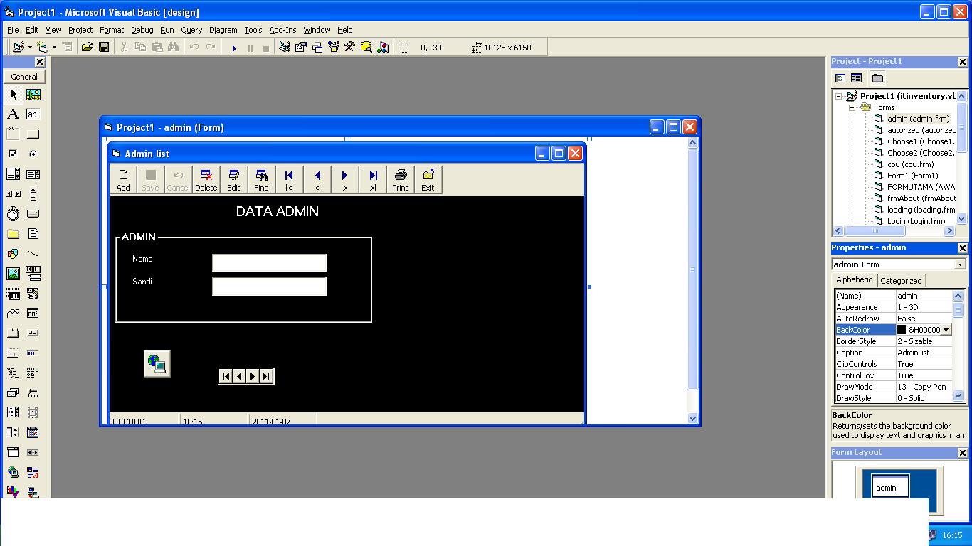Open the Diagram menu
The height and width of the screenshot is (546, 972).
[x=223, y=30]
